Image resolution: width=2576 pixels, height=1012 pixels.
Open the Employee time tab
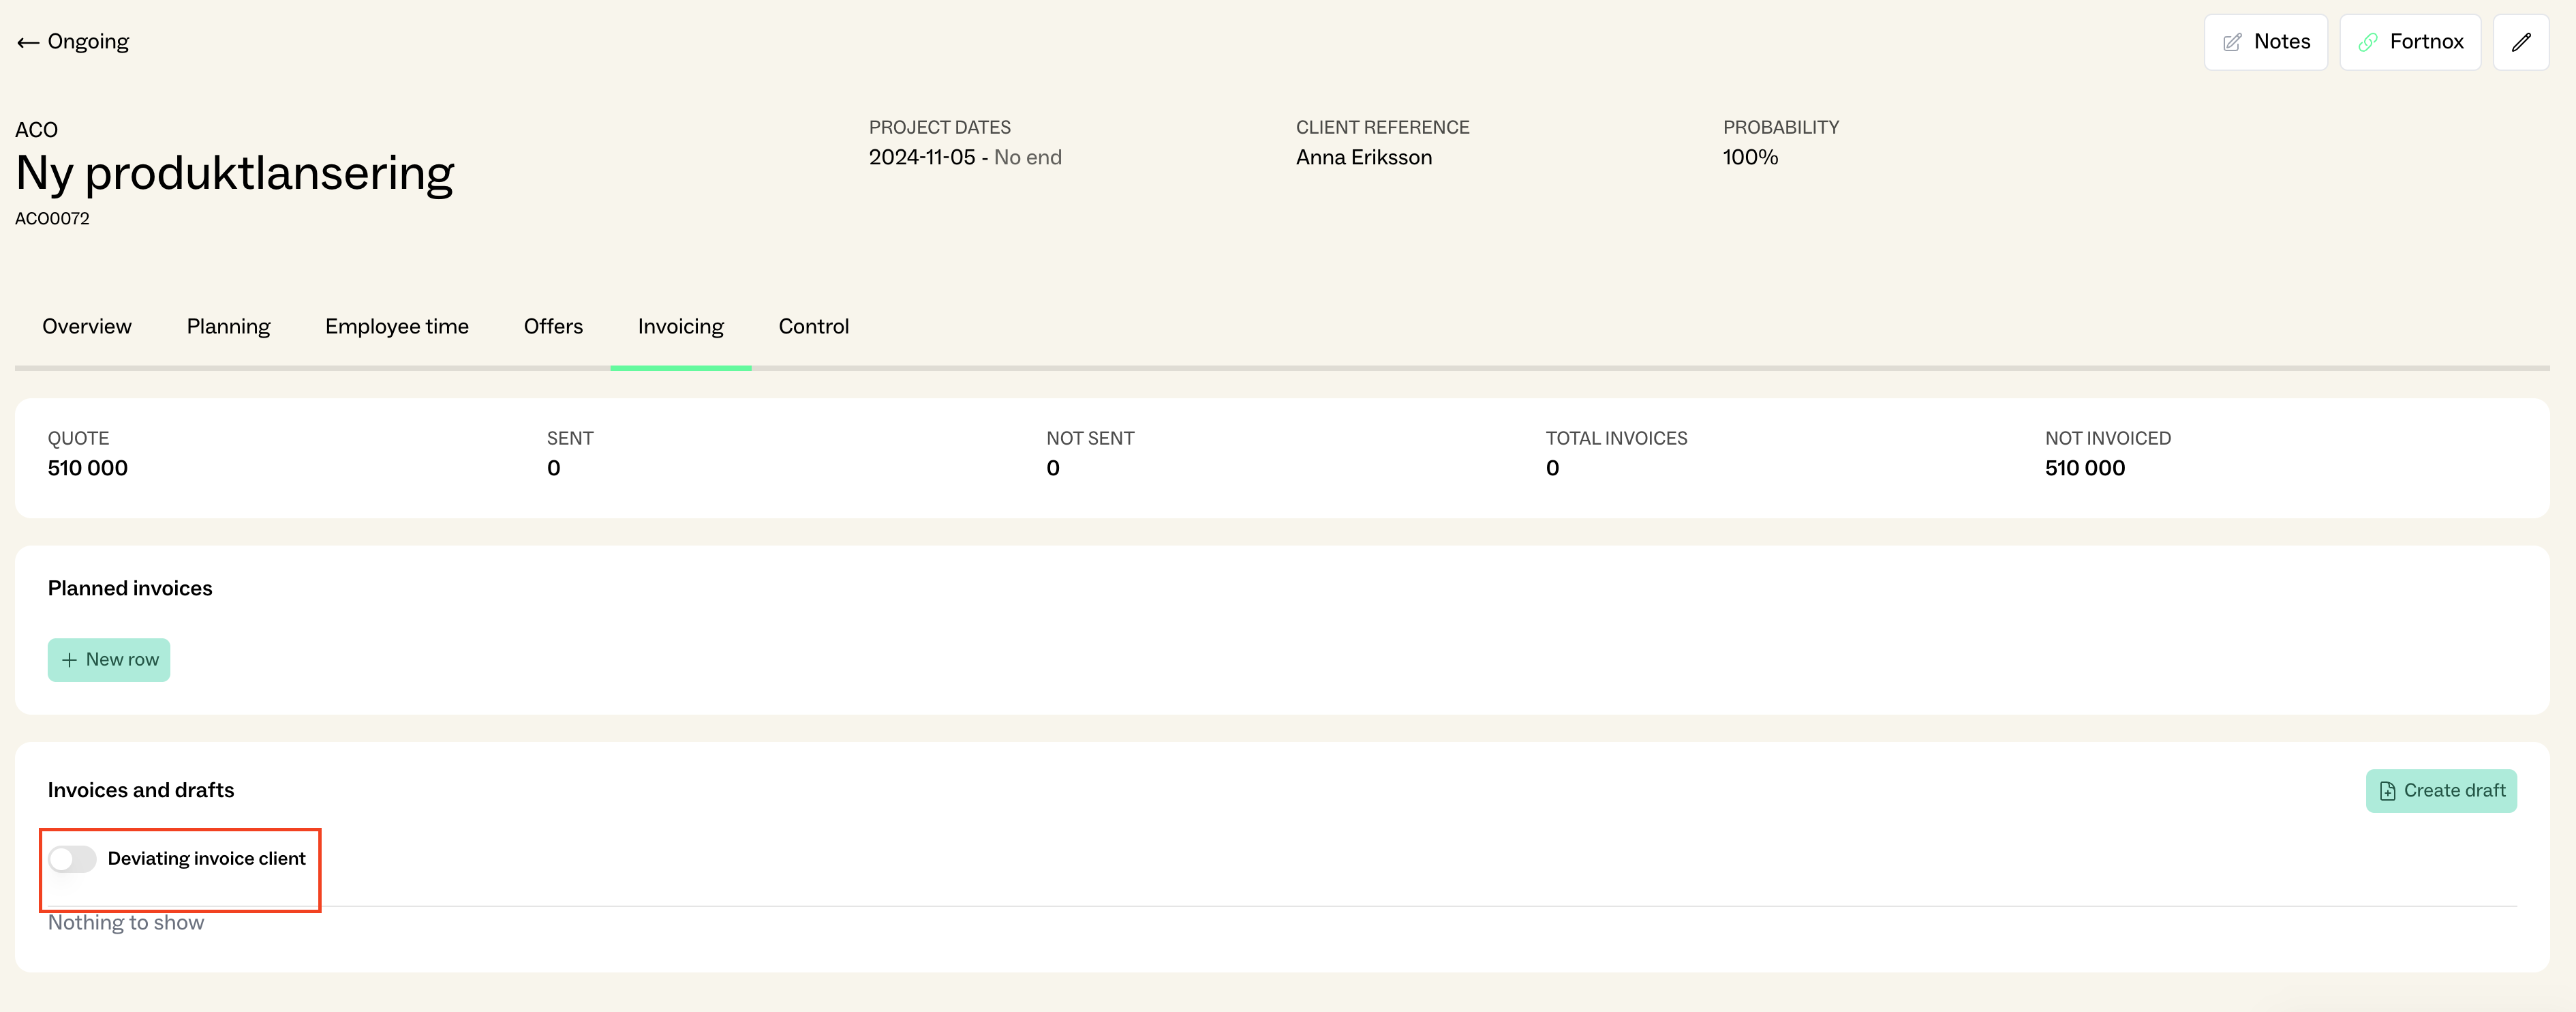pos(396,327)
